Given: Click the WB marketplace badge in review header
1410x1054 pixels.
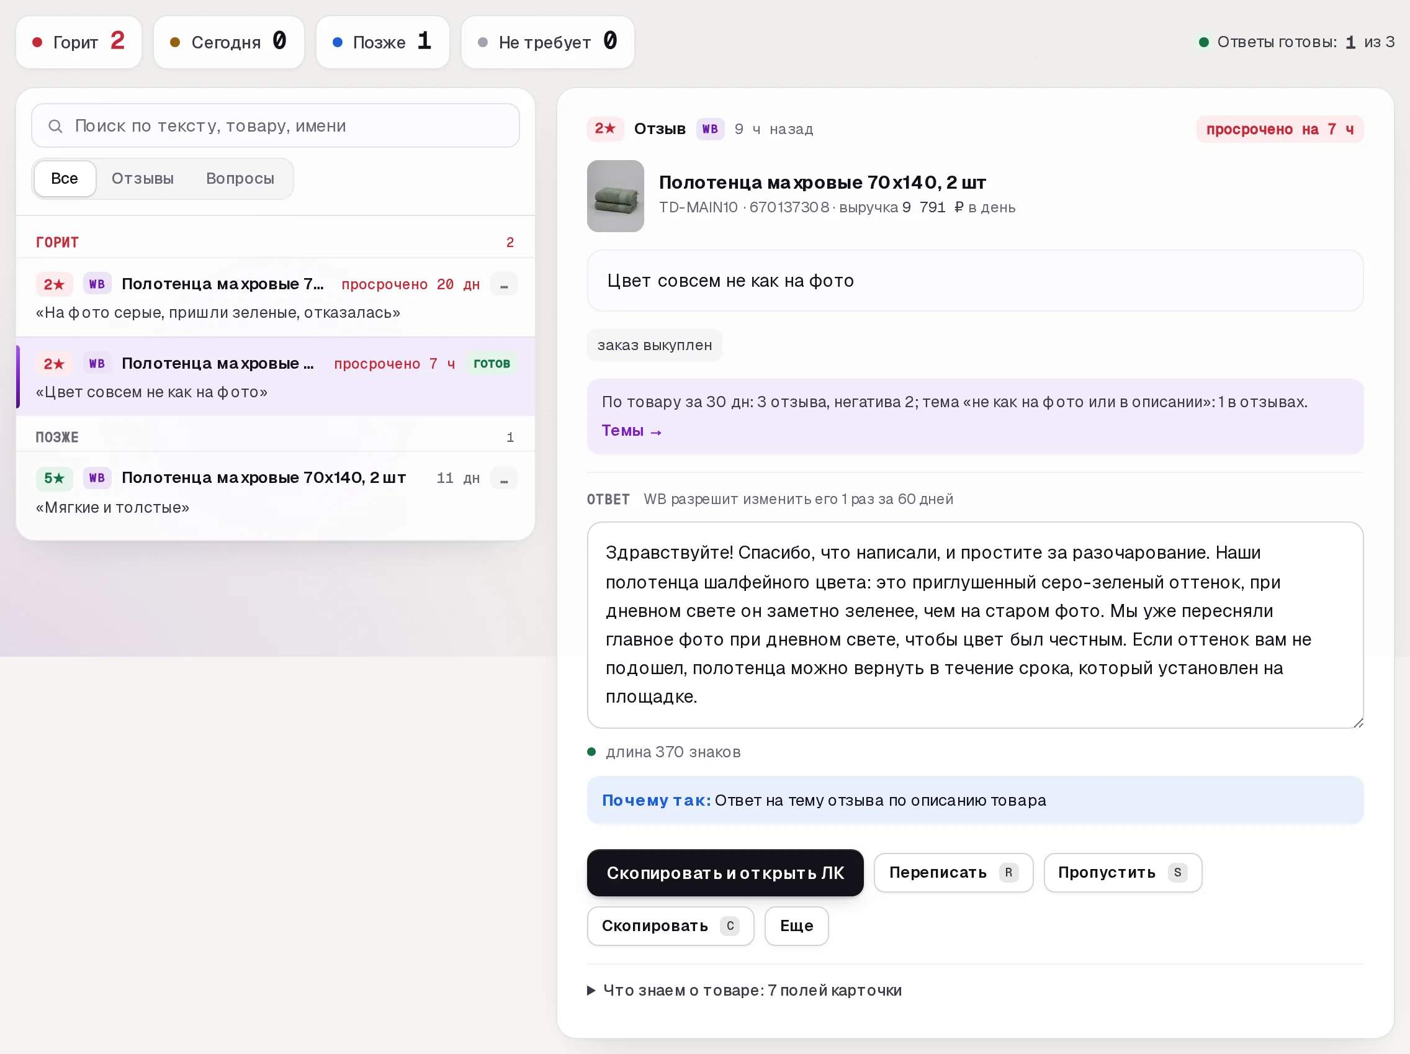Looking at the screenshot, I should pyautogui.click(x=709, y=128).
